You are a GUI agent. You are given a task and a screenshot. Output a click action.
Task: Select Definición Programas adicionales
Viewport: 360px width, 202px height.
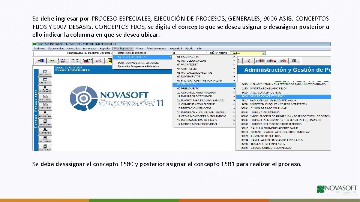click(x=142, y=62)
